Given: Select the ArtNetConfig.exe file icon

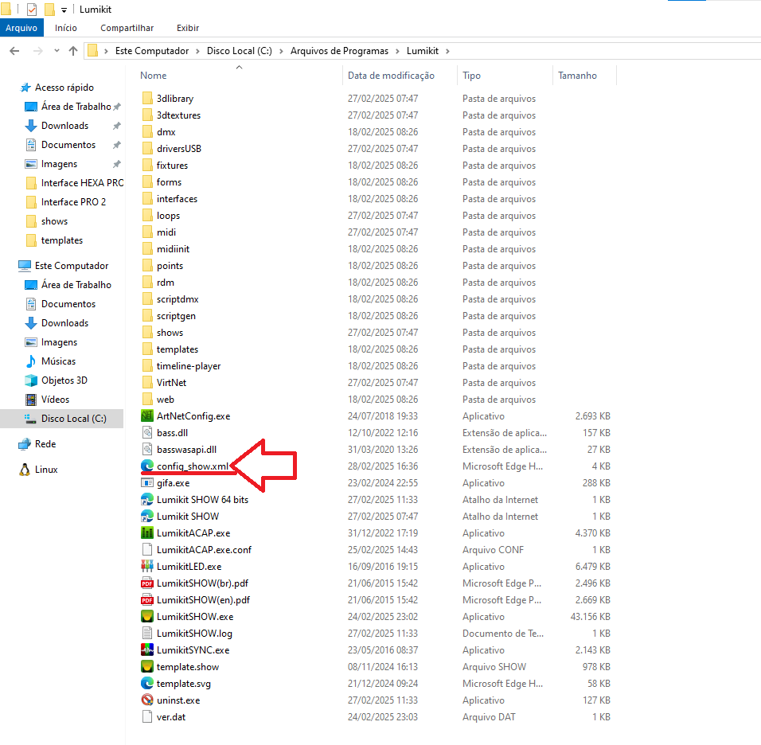Looking at the screenshot, I should tap(146, 416).
